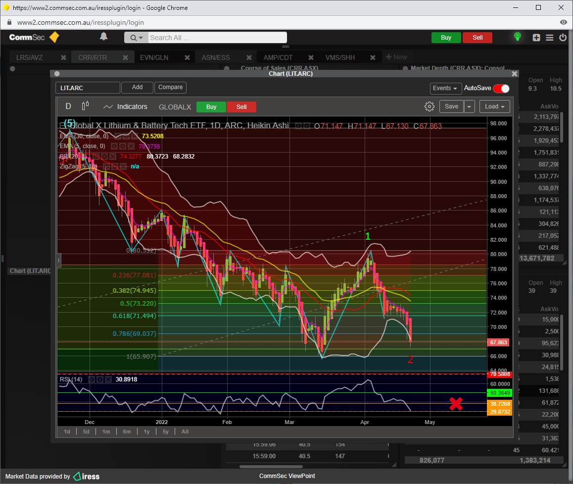Viewport: 573px width, 484px height.
Task: Click the Compare button
Action: (170, 87)
